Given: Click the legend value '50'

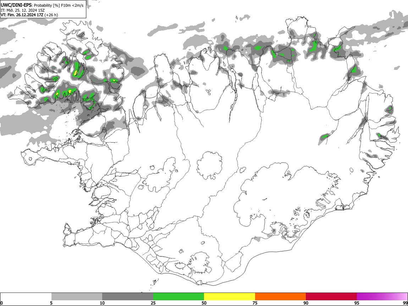Looking at the screenshot, I should [204, 303].
